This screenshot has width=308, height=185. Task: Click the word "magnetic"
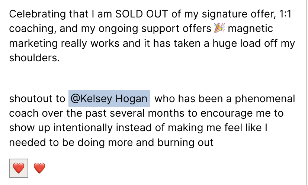point(250,29)
